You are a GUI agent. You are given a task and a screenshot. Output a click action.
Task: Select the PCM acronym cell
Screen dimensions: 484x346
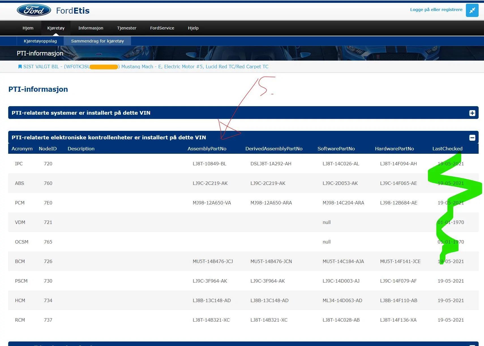coord(20,203)
